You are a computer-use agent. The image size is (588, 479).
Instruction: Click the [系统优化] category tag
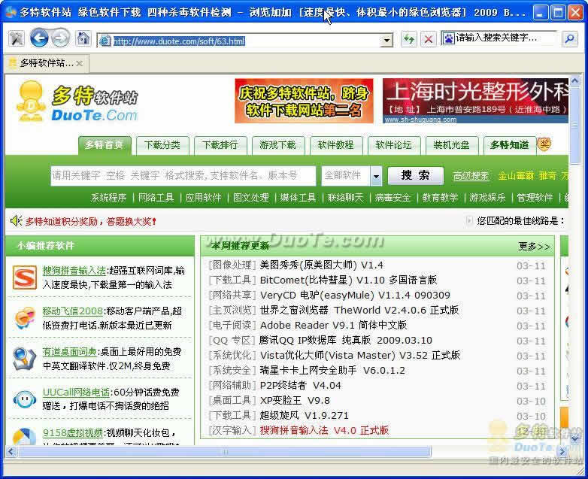tap(232, 355)
